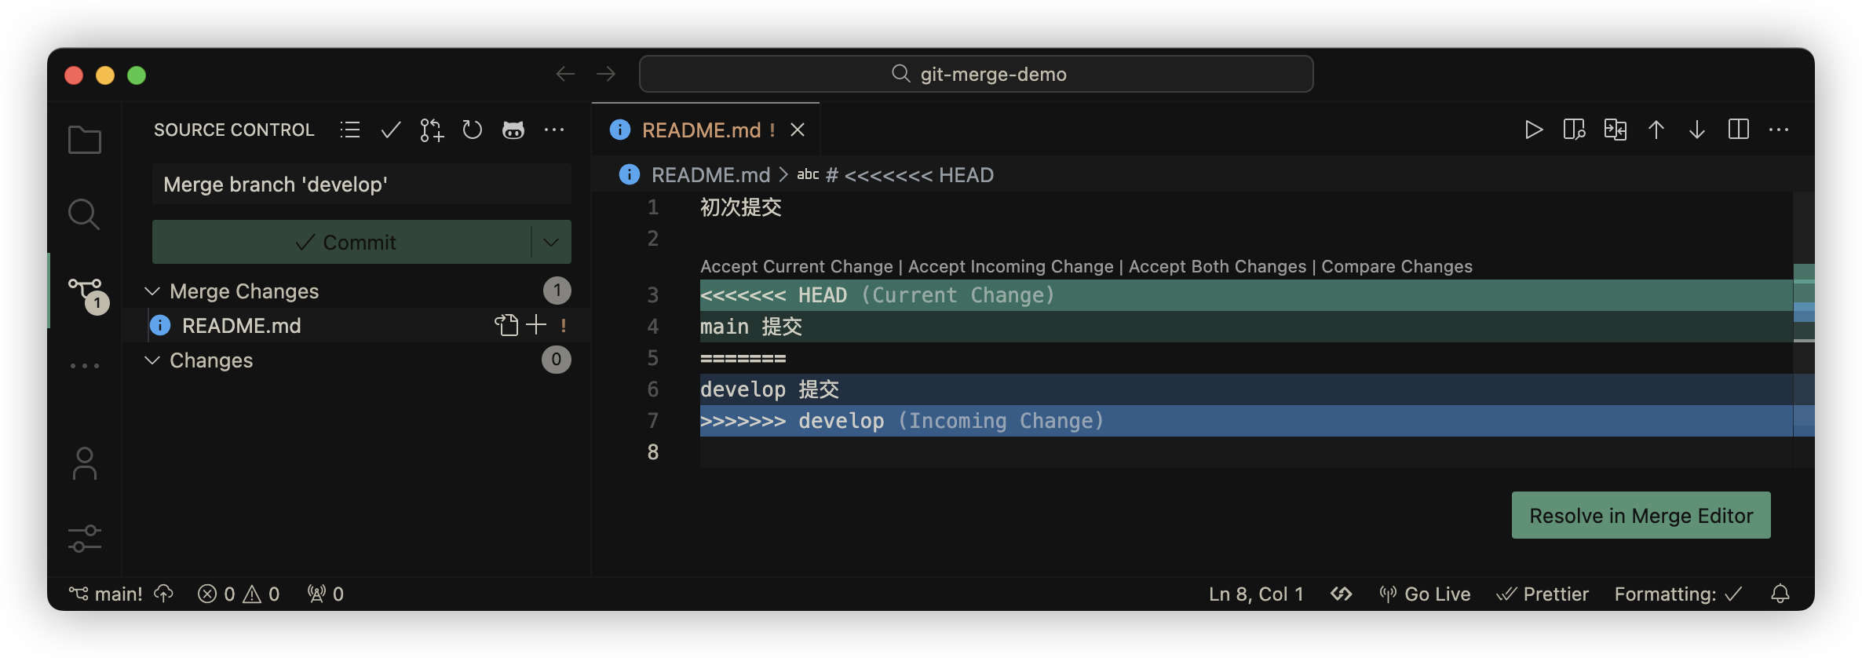Collapse the Merge Changes section
This screenshot has width=1862, height=658.
[x=152, y=291]
